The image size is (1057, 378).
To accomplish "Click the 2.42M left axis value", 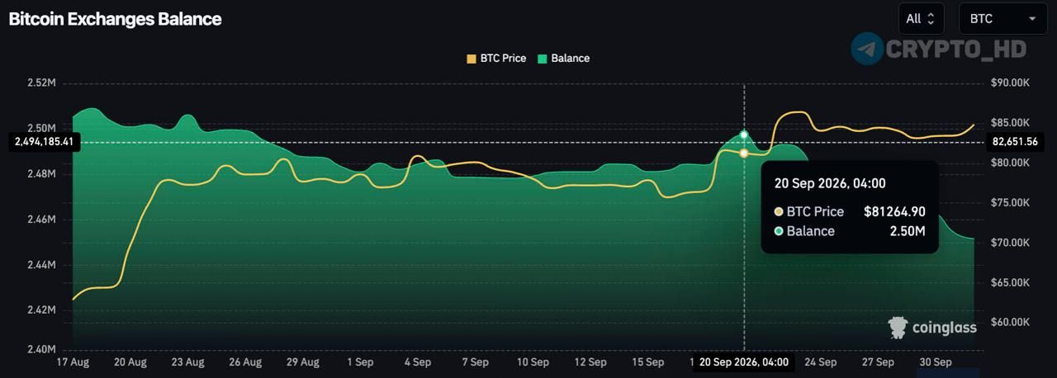I will [x=41, y=311].
